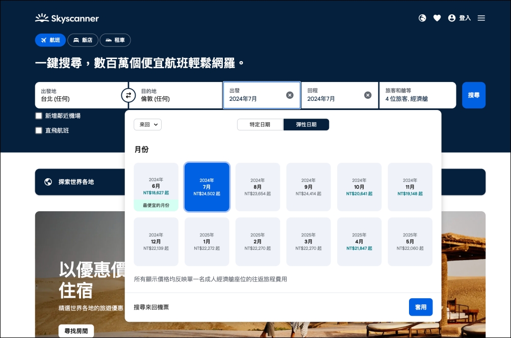Open 旅客和艙等 travelers and cabin selector
Screen dimensions: 511x338
418,95
